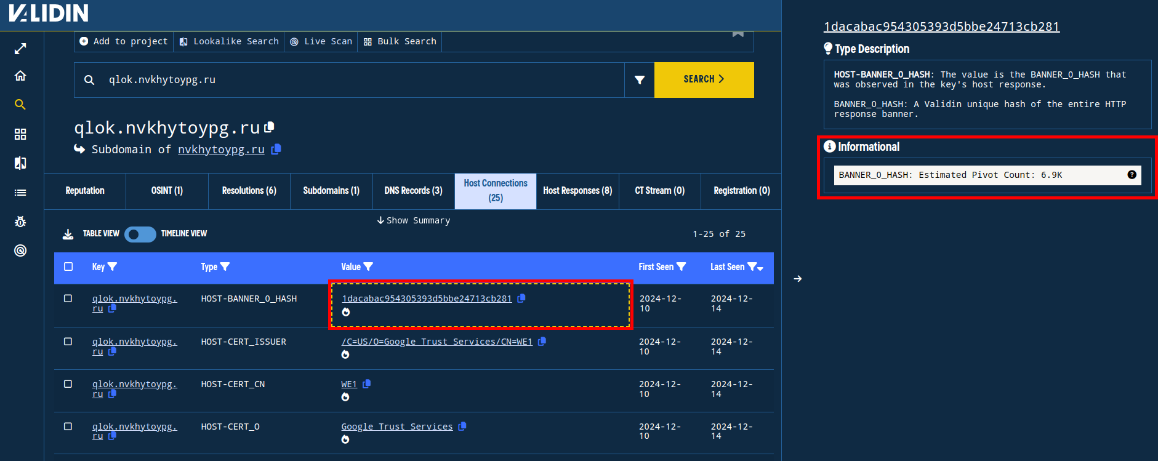Open the Reputation tab

(x=85, y=191)
